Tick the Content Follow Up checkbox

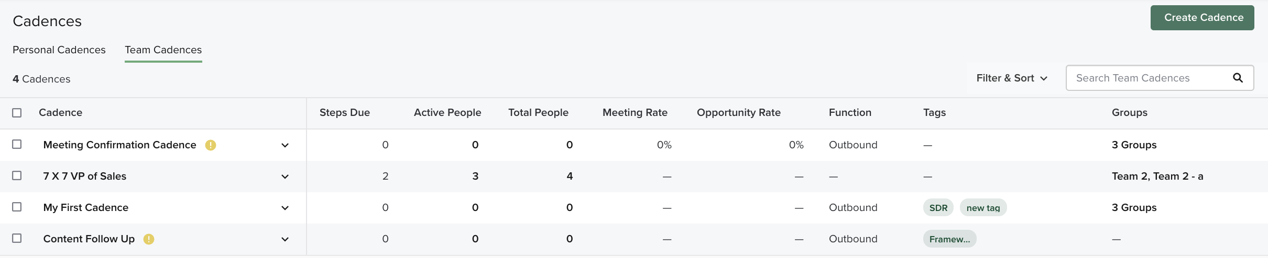pyautogui.click(x=17, y=238)
